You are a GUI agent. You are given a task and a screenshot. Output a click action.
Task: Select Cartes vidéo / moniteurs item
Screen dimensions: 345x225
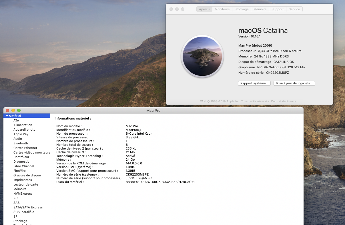coord(31,152)
